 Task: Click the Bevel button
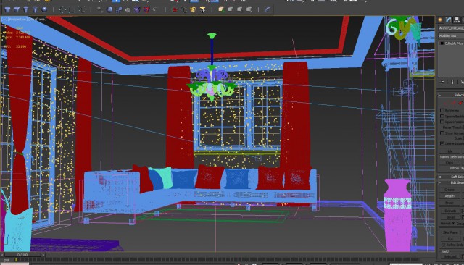pyautogui.click(x=450, y=217)
